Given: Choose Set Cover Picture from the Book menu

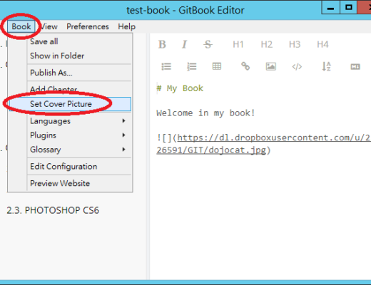Looking at the screenshot, I should [70, 104].
